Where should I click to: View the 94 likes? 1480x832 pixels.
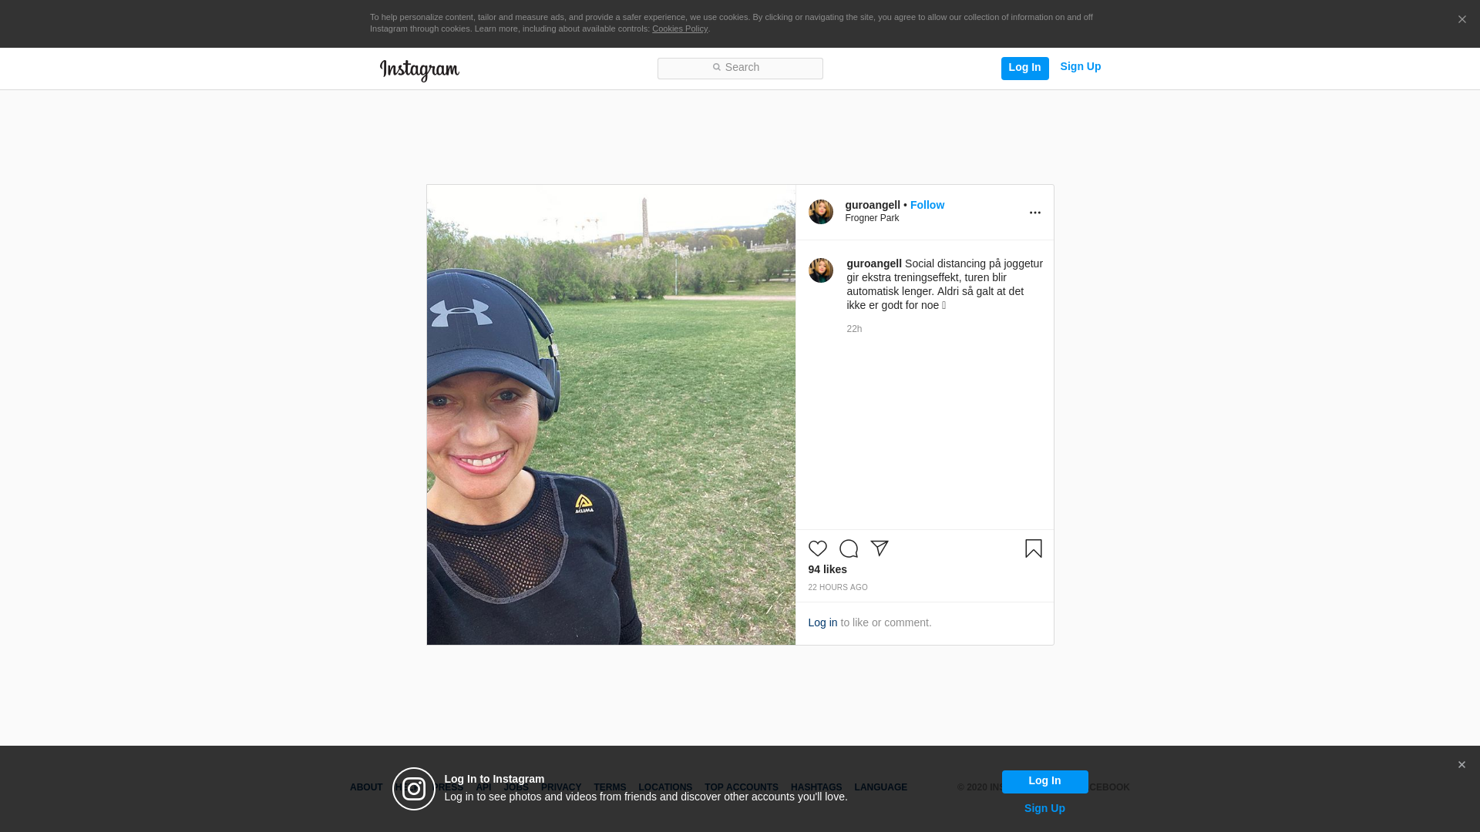827,569
